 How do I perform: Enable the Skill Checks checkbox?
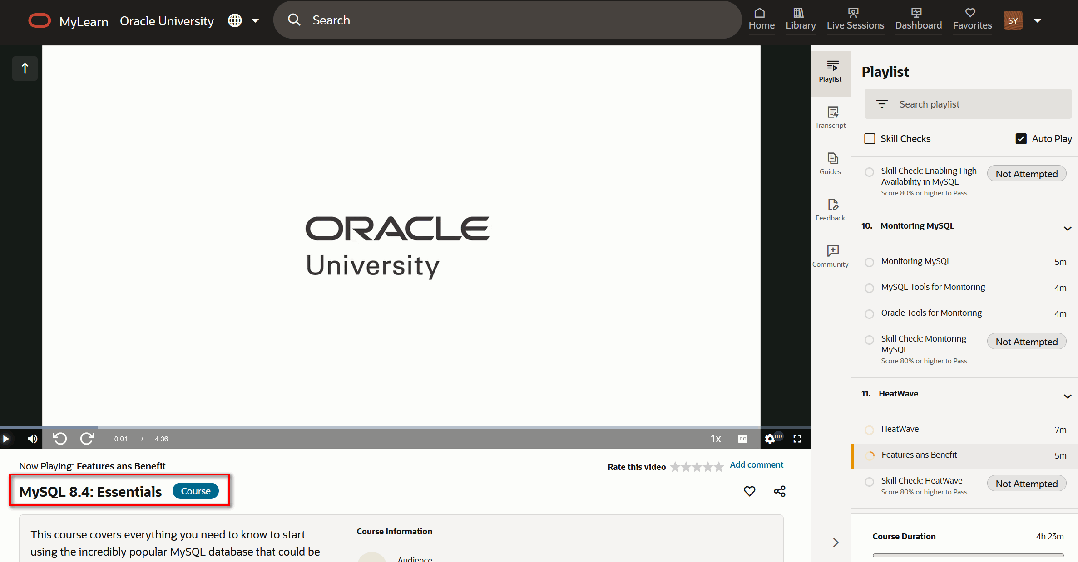point(870,139)
